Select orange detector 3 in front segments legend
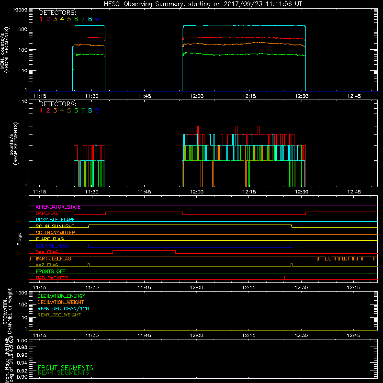Image resolution: width=383 pixels, height=383 pixels. pos(55,19)
